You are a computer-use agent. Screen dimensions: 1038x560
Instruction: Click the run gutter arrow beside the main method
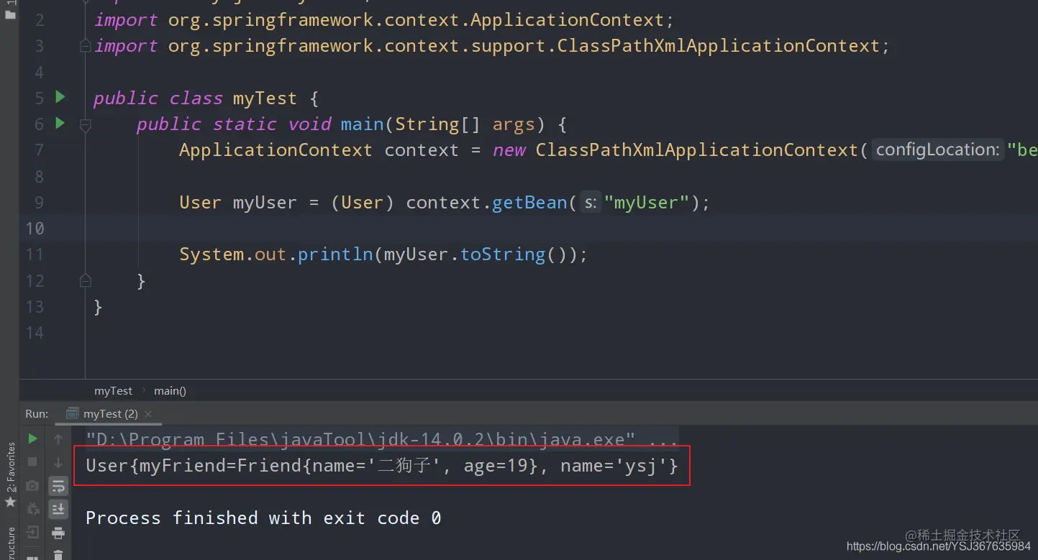60,124
